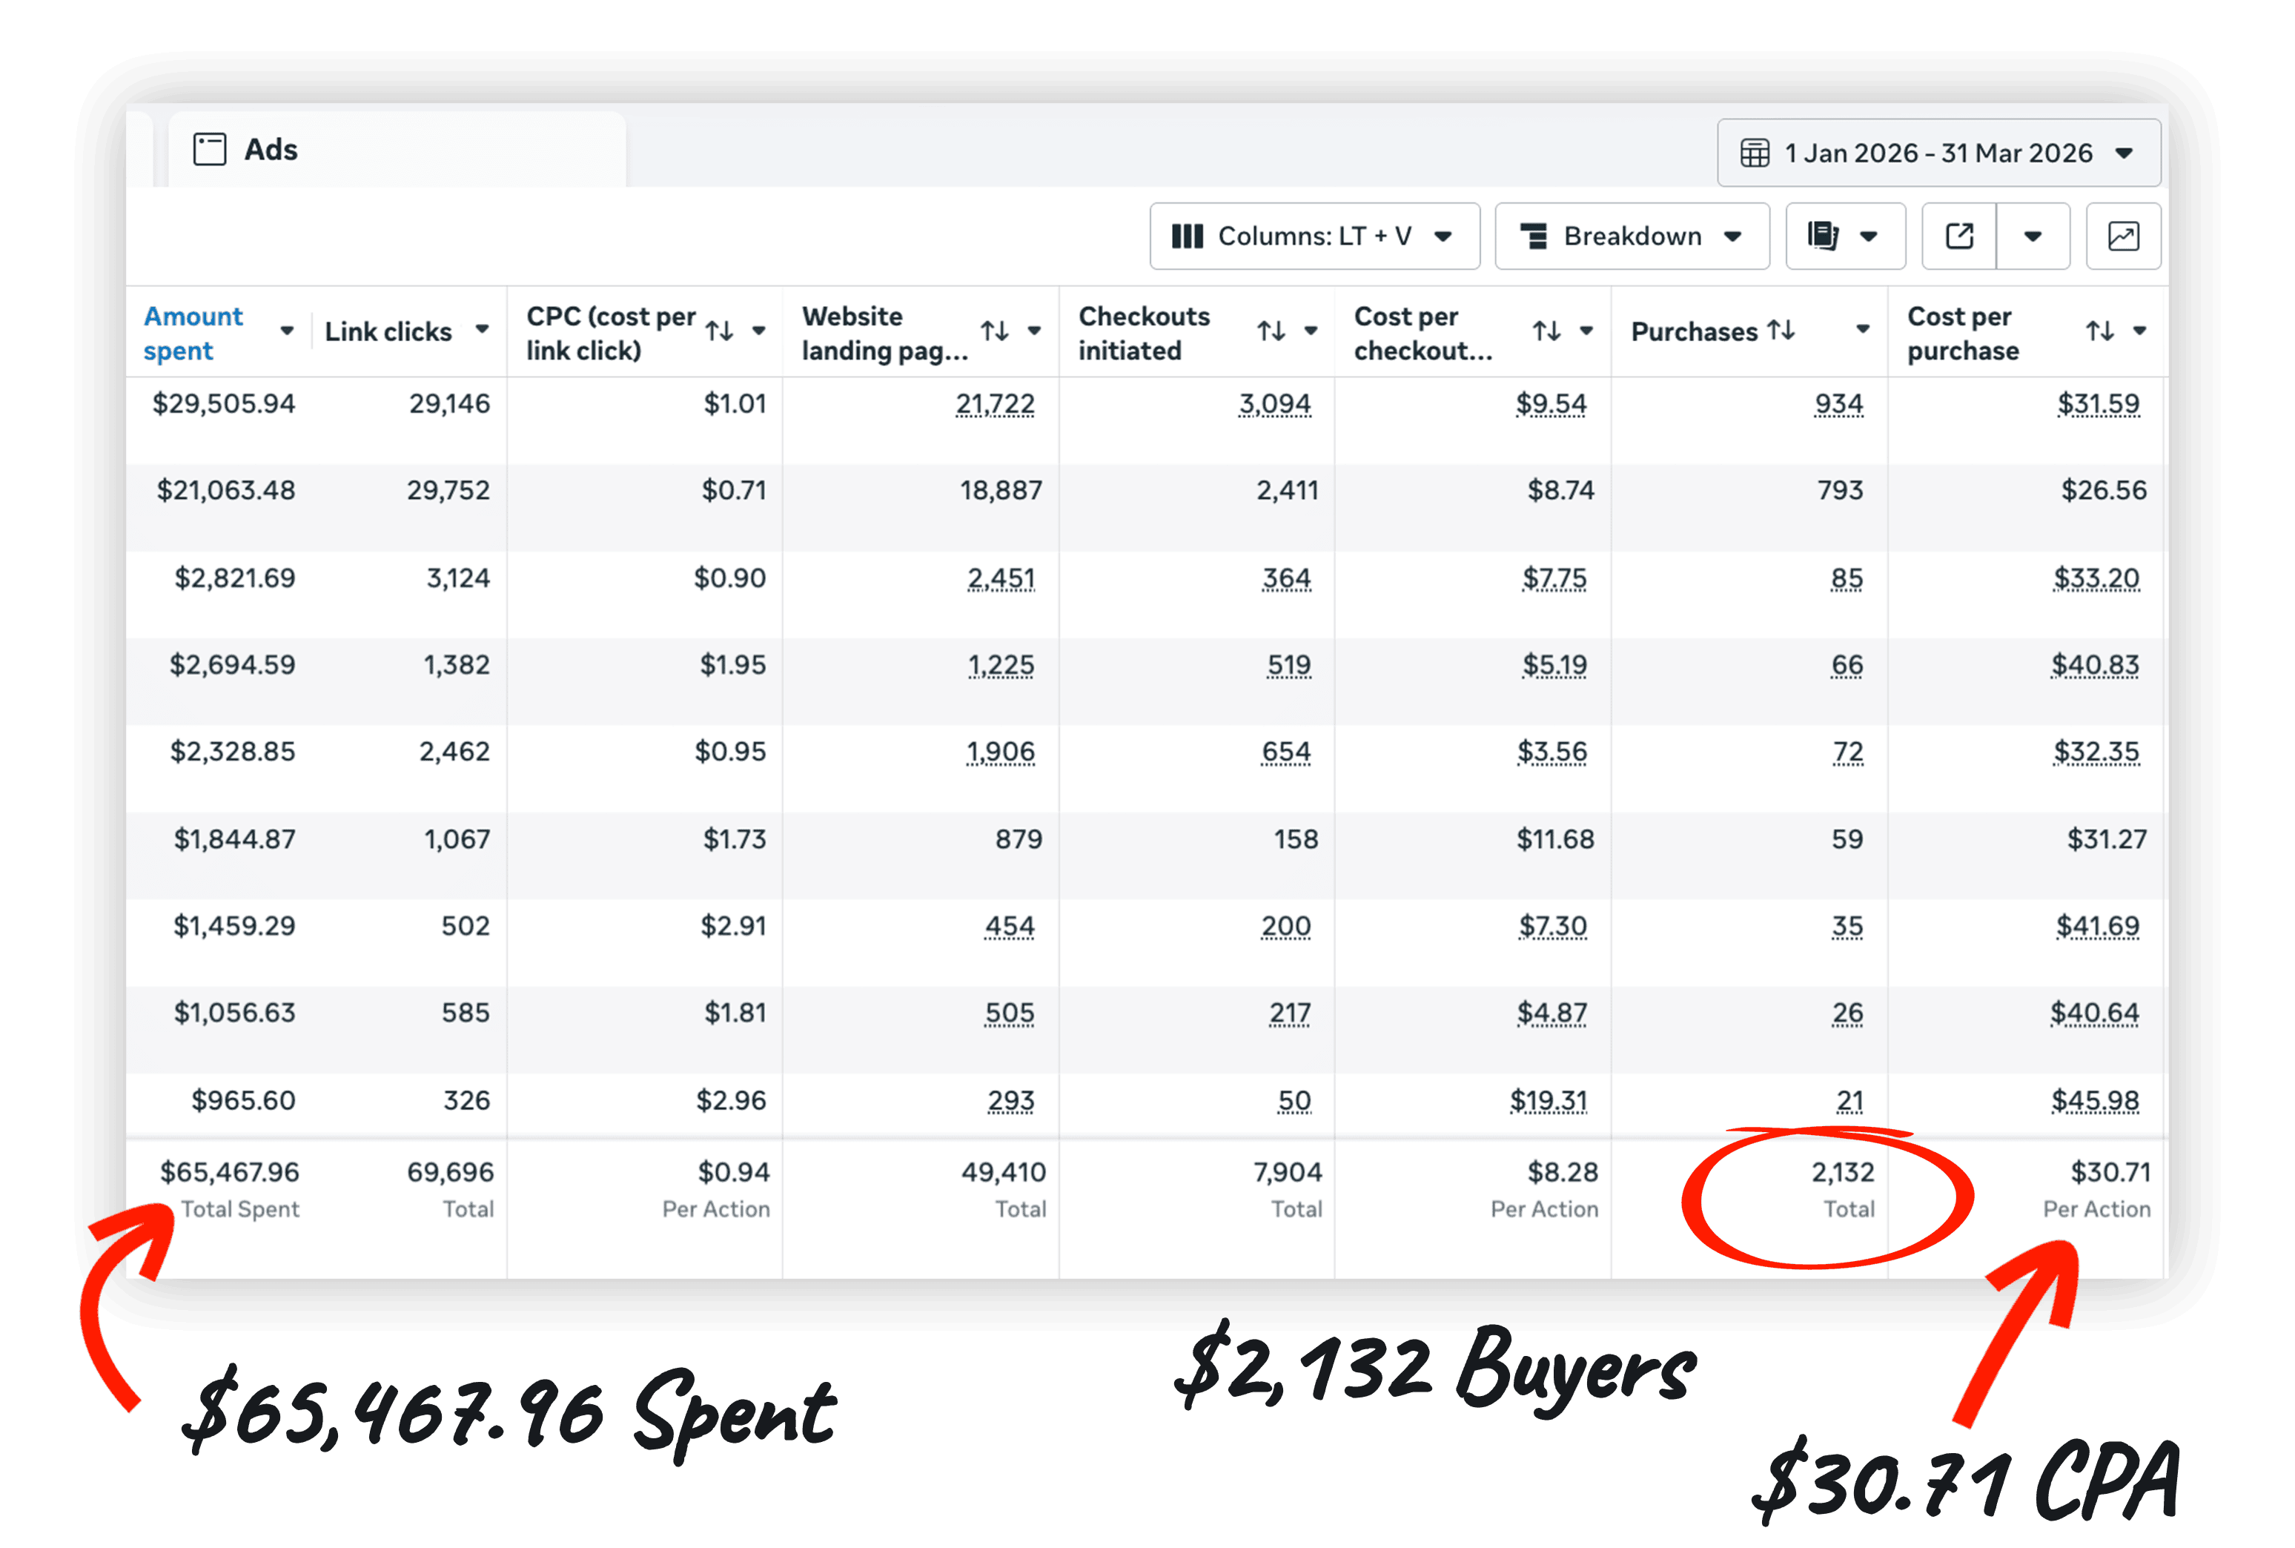2295x1548 pixels.
Task: Expand the Breakdown dropdown
Action: pos(1631,236)
